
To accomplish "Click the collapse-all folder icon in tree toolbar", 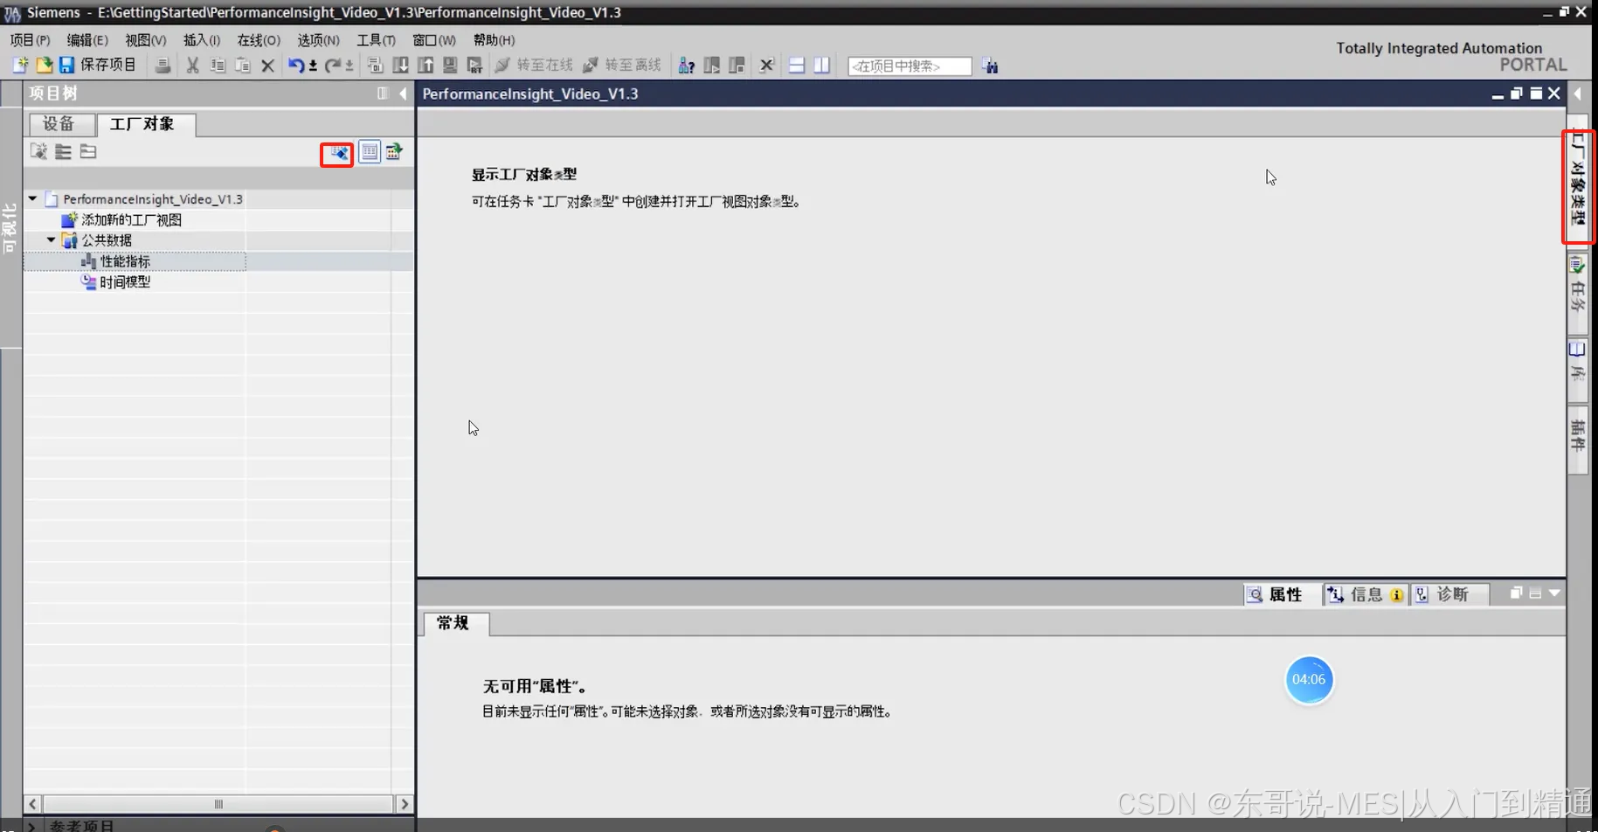I will [x=88, y=151].
